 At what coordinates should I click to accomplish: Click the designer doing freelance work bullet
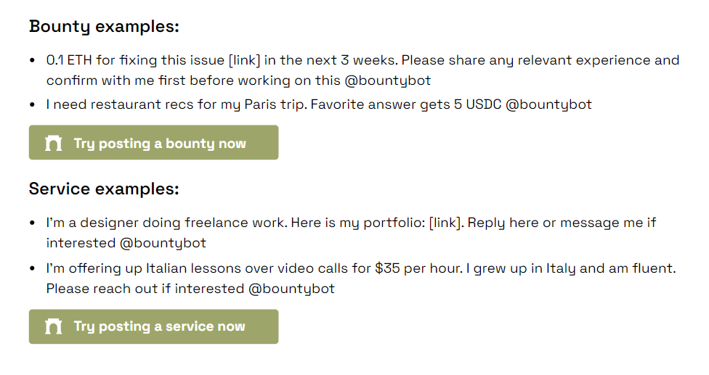tap(351, 232)
